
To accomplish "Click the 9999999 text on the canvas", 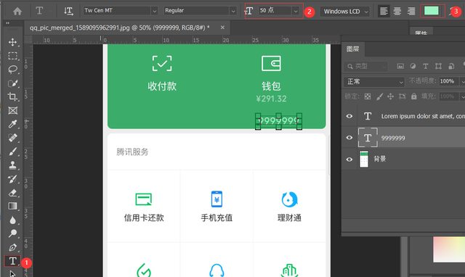I will (x=278, y=121).
